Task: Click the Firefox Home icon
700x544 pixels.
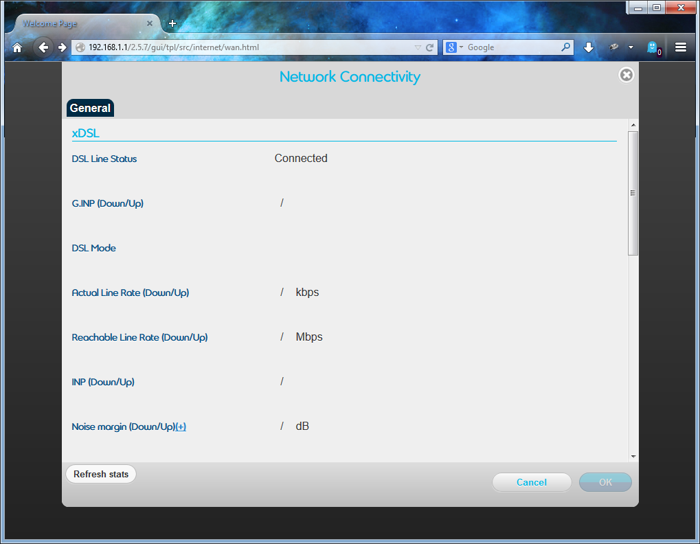Action: [x=17, y=47]
